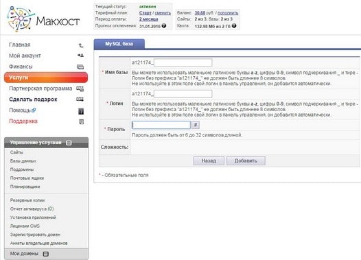
Task: Open Базы данных in service management
Action: tap(23, 161)
